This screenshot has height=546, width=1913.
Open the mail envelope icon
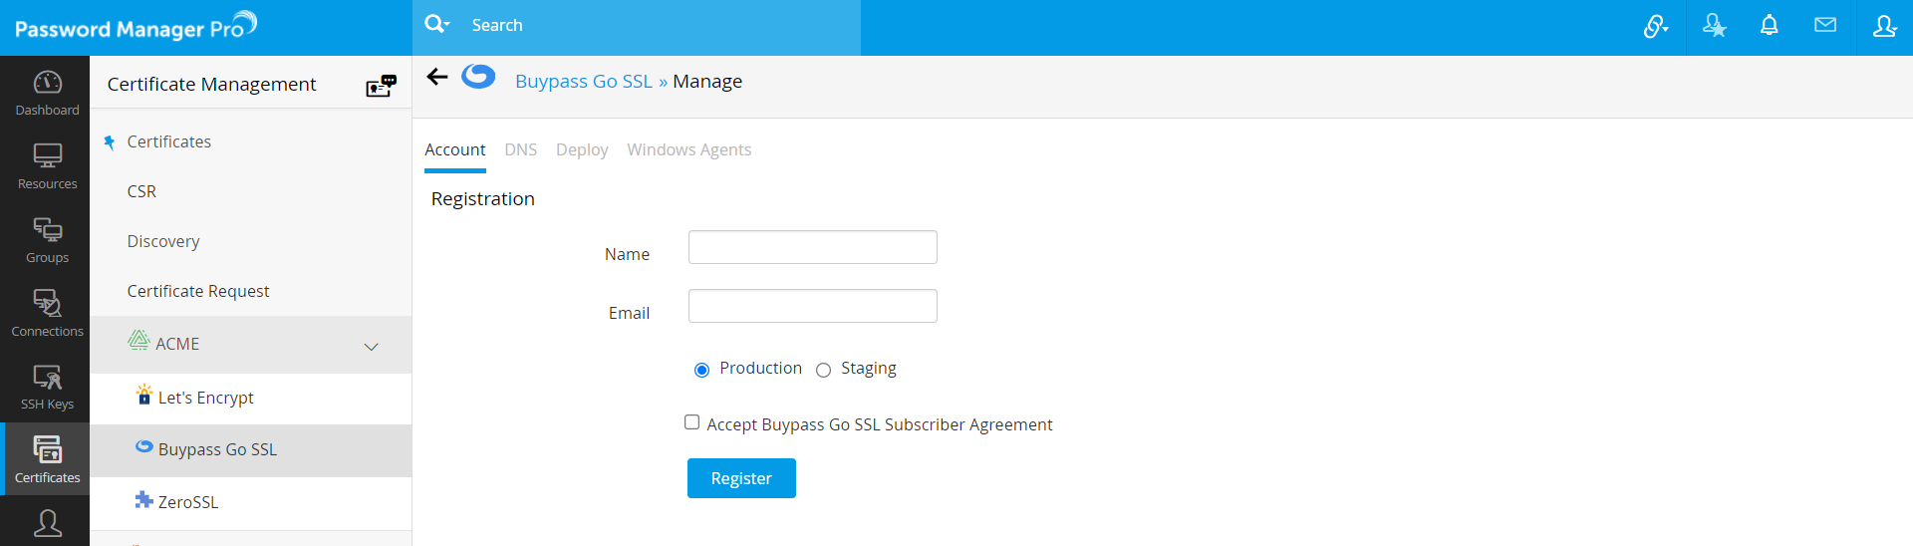1825,25
